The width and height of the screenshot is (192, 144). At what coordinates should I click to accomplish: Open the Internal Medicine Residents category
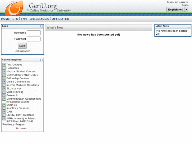pyautogui.click(x=22, y=85)
